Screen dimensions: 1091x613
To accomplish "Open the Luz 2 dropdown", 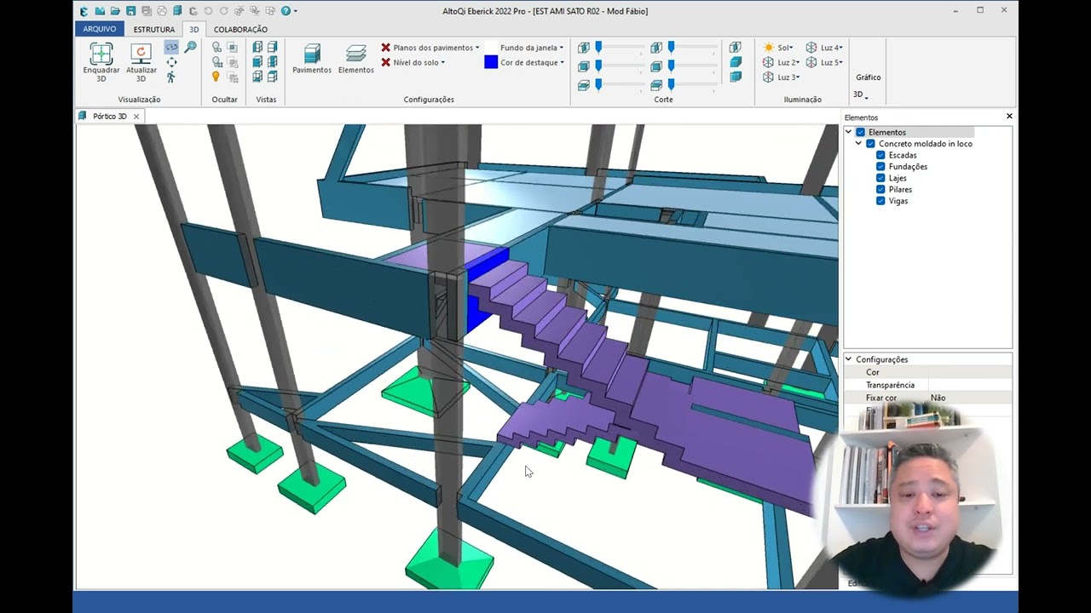I will [799, 62].
